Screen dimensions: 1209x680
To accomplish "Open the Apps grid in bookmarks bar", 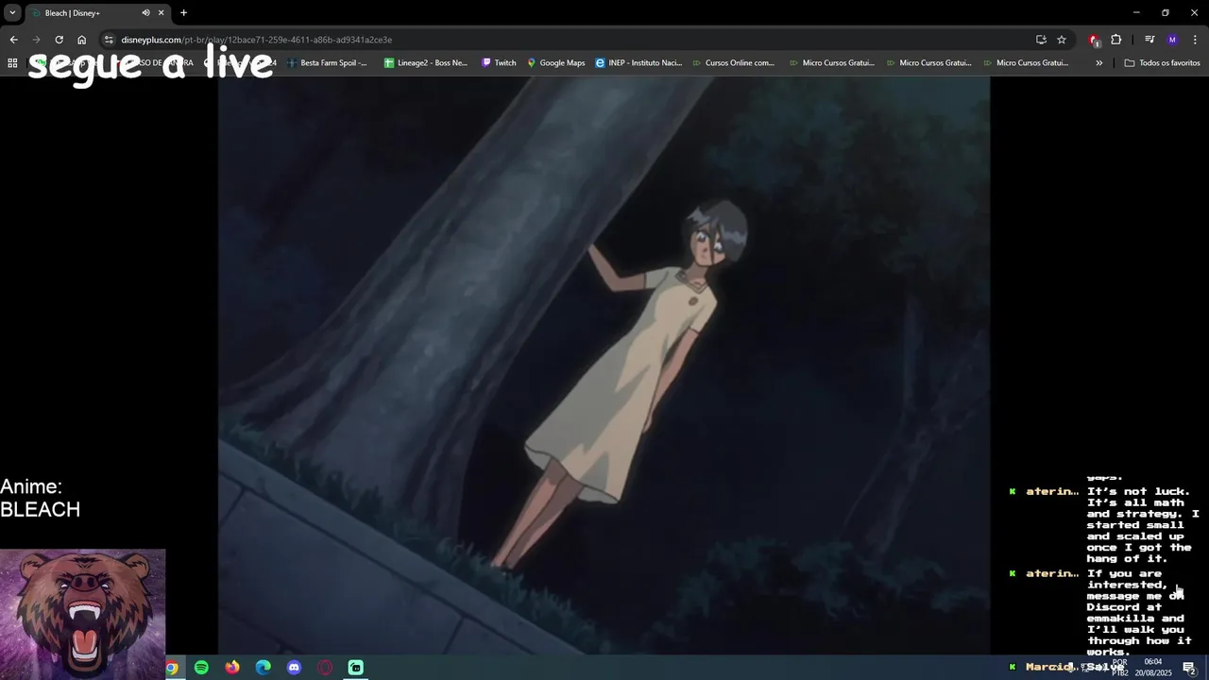I will 12,63.
